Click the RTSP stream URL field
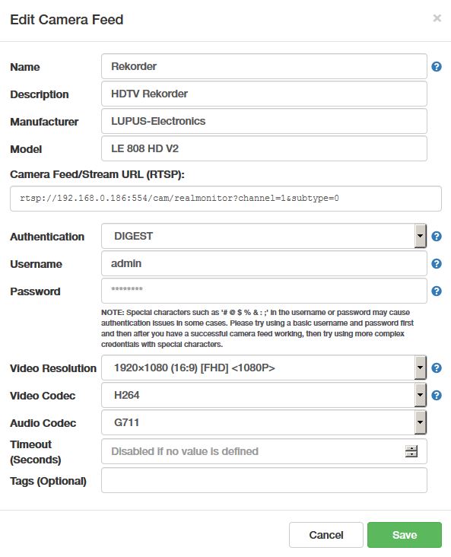This screenshot has width=451, height=557. coord(226,199)
